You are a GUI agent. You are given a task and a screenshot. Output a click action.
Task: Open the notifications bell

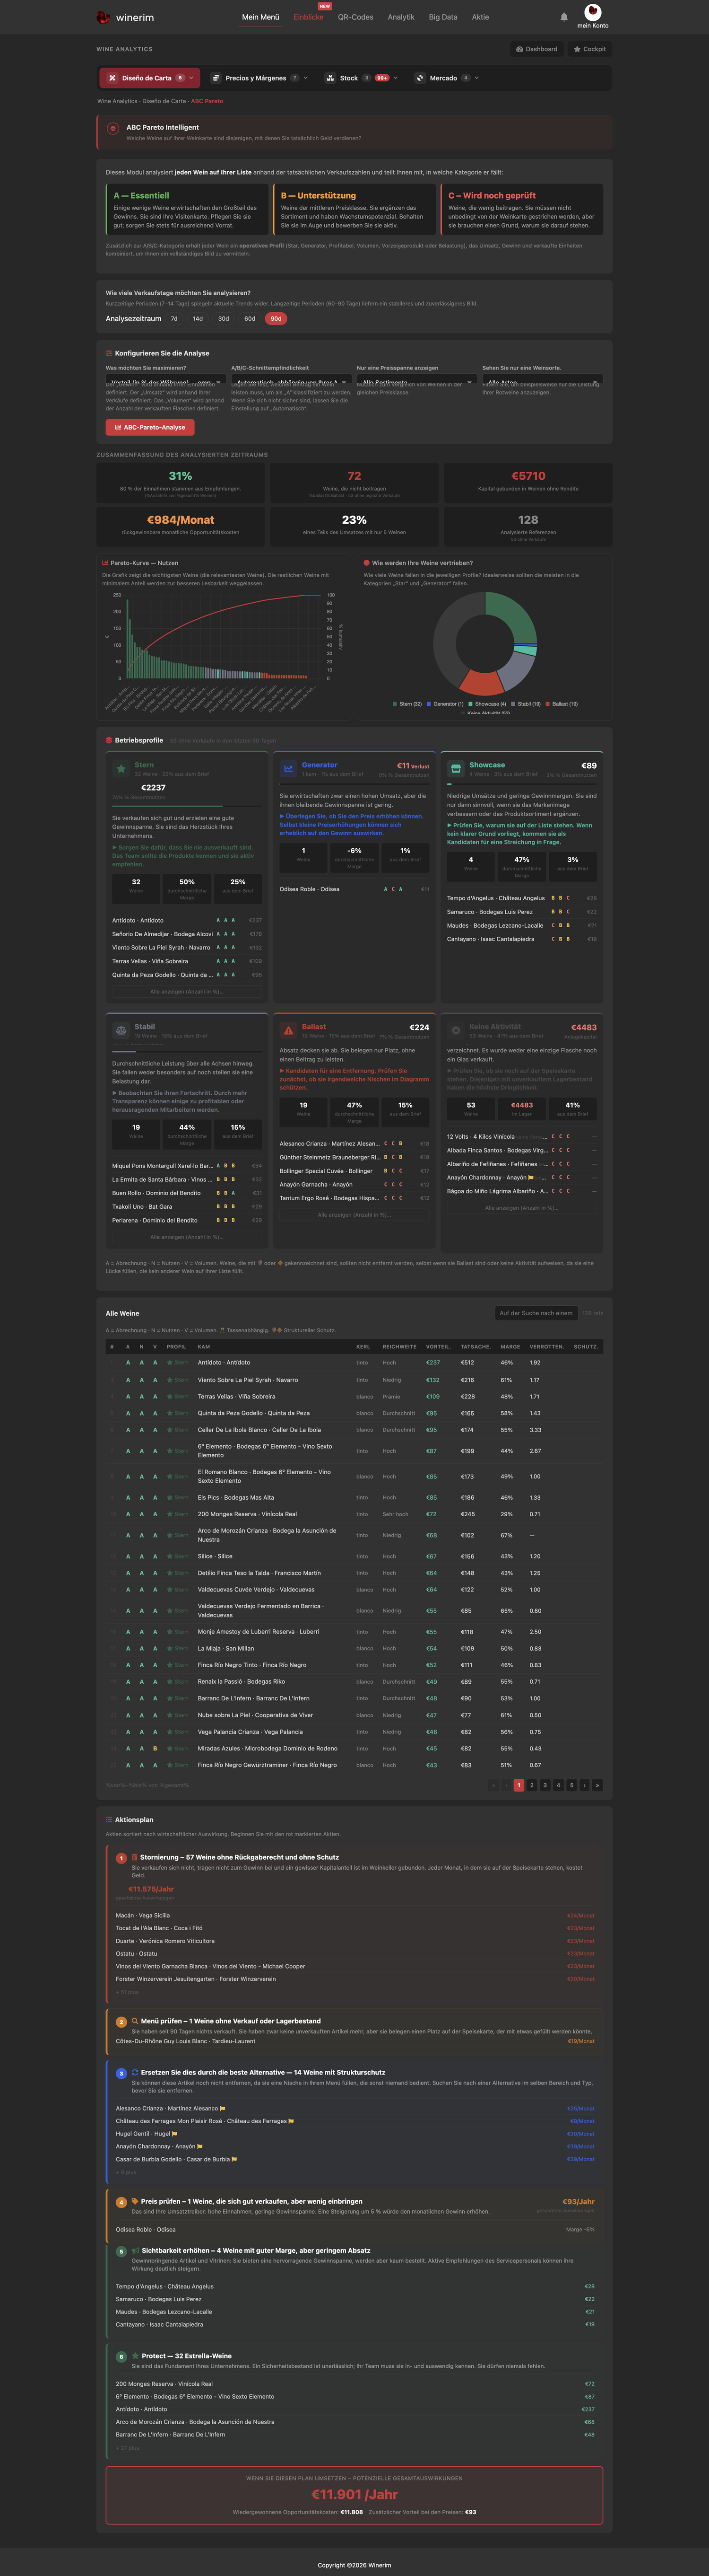pos(563,17)
